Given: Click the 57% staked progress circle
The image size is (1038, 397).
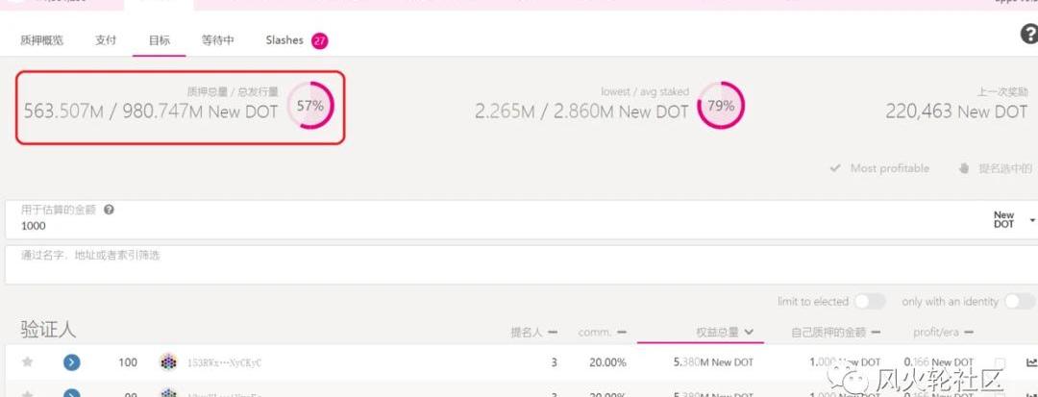Looking at the screenshot, I should point(309,107).
